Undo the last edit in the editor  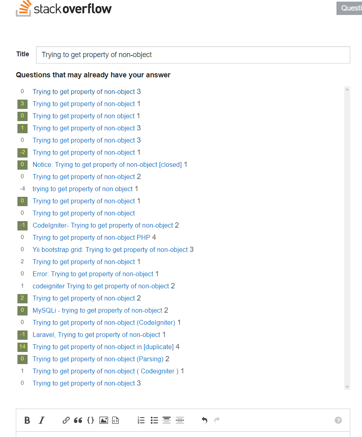[204, 420]
